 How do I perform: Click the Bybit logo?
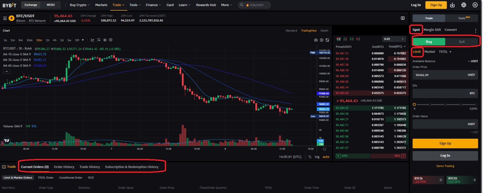pyautogui.click(x=9, y=5)
